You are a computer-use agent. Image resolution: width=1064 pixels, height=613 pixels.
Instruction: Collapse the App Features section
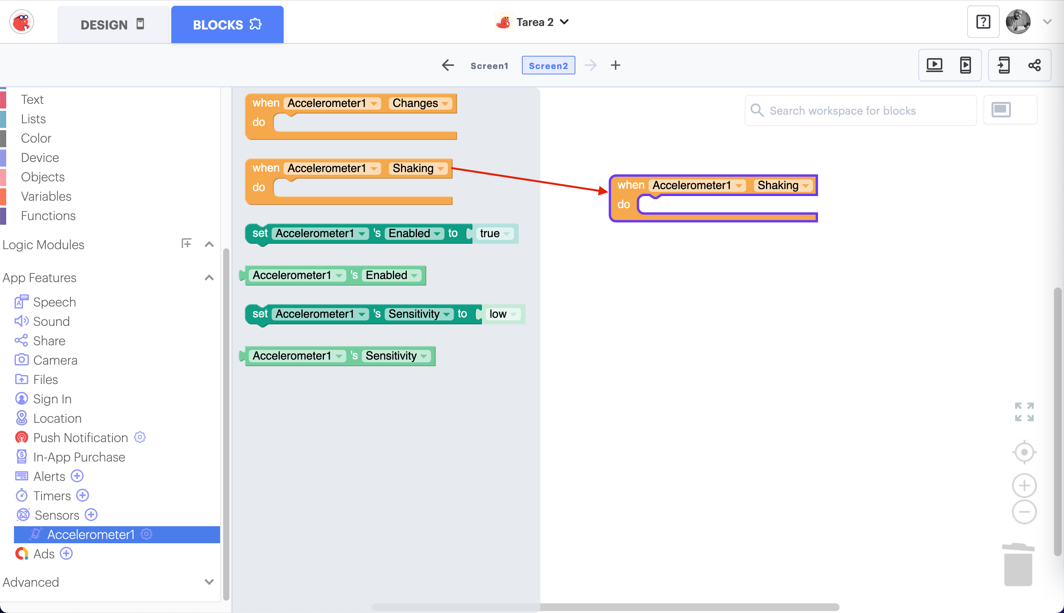pos(209,278)
